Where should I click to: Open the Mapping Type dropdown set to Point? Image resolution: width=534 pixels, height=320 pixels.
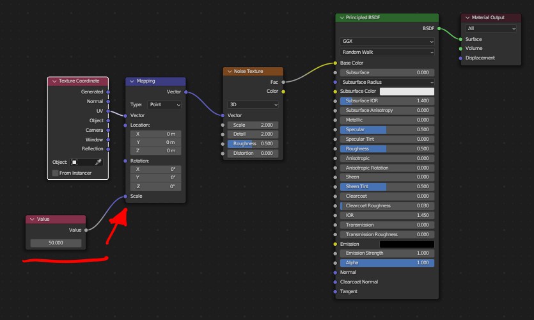click(164, 104)
